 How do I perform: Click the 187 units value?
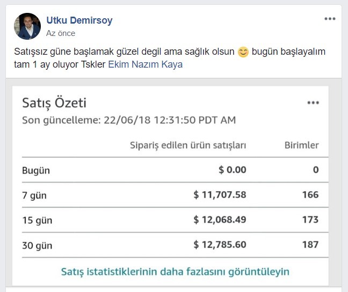point(310,245)
